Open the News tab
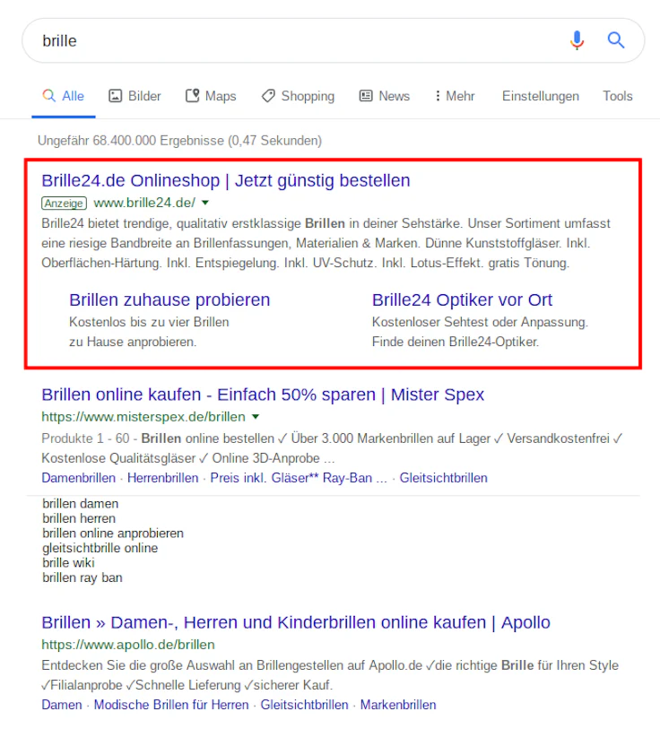This screenshot has height=729, width=660. (385, 96)
